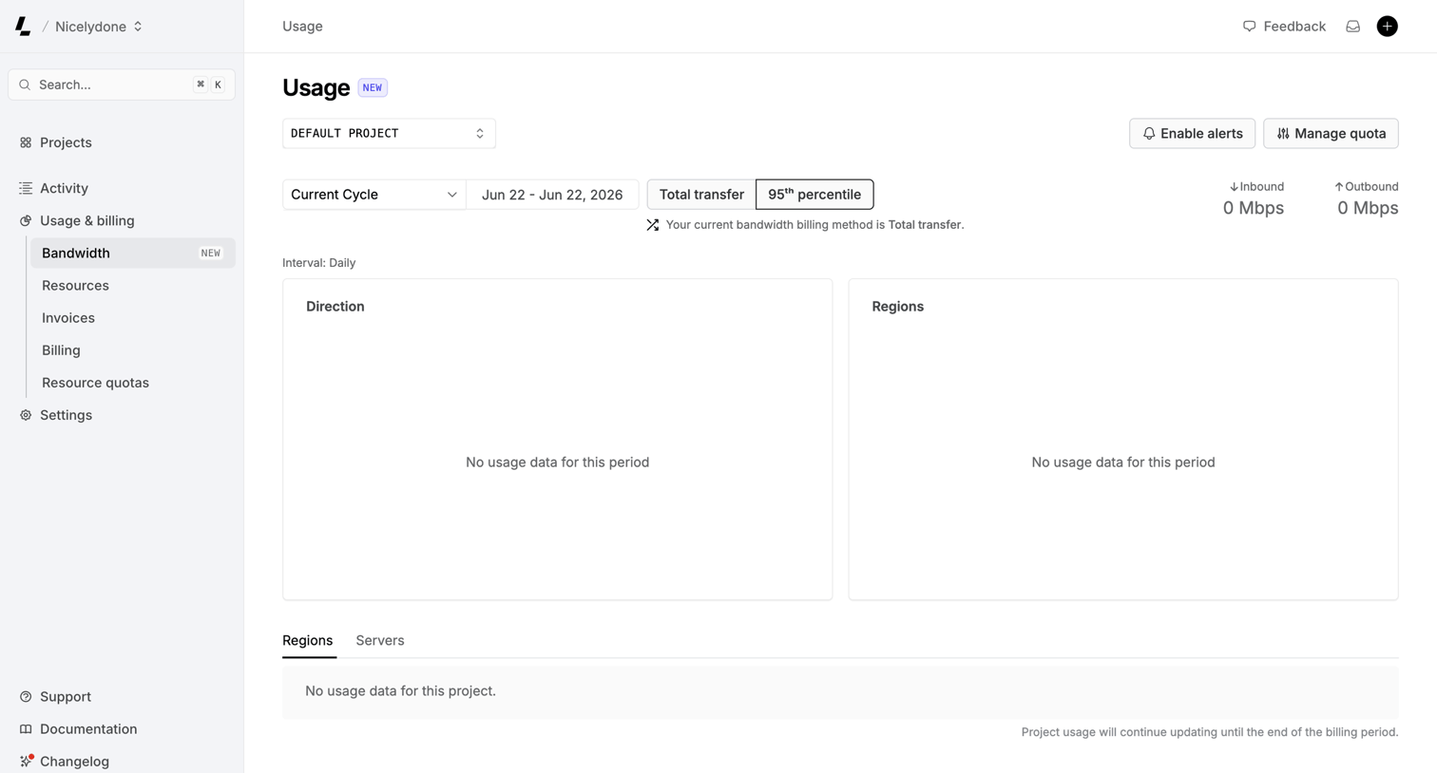
Task: Open the inbox notifications icon
Action: pyautogui.click(x=1352, y=27)
